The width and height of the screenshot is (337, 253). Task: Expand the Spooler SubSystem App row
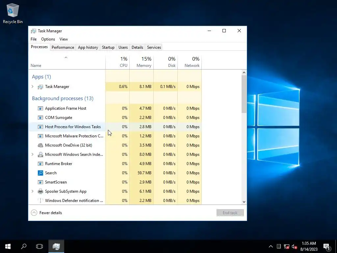(33, 191)
